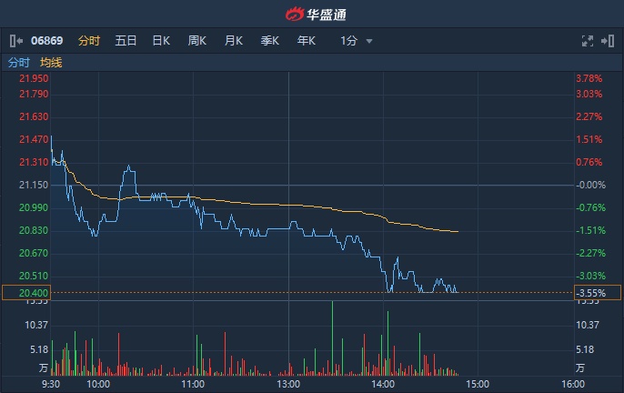Click the collapse-left panel icon beside 06869
This screenshot has height=393, width=624.
tap(15, 41)
